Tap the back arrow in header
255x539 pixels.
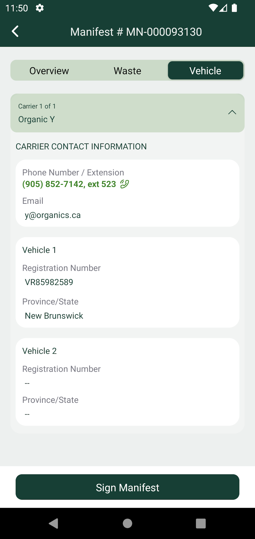tap(15, 32)
